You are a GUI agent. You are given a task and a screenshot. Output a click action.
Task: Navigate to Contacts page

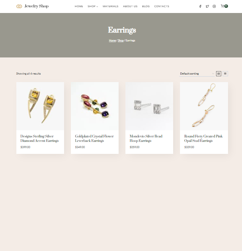(x=162, y=6)
